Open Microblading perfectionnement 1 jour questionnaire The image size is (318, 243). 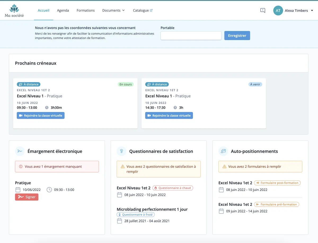(x=152, y=209)
